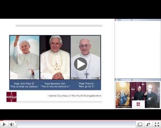This screenshot has height=128, width=161.
Task: Select the Chat panel header
Action: 138,20
